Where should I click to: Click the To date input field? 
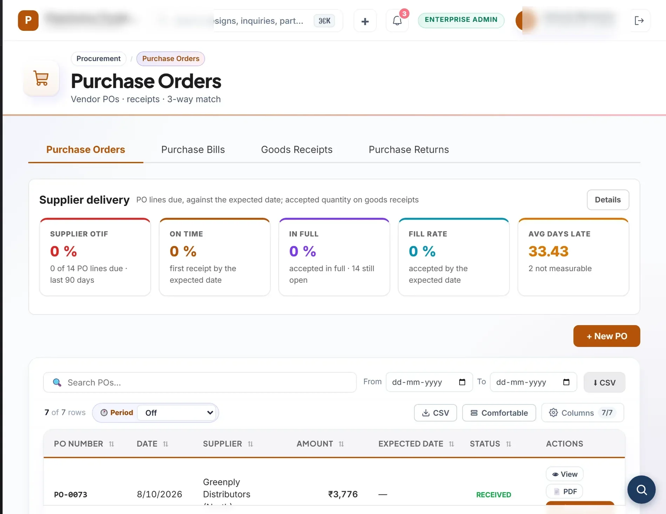coord(533,382)
